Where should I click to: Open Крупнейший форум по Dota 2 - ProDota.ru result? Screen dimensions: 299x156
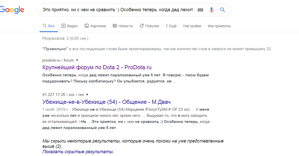coord(97,67)
